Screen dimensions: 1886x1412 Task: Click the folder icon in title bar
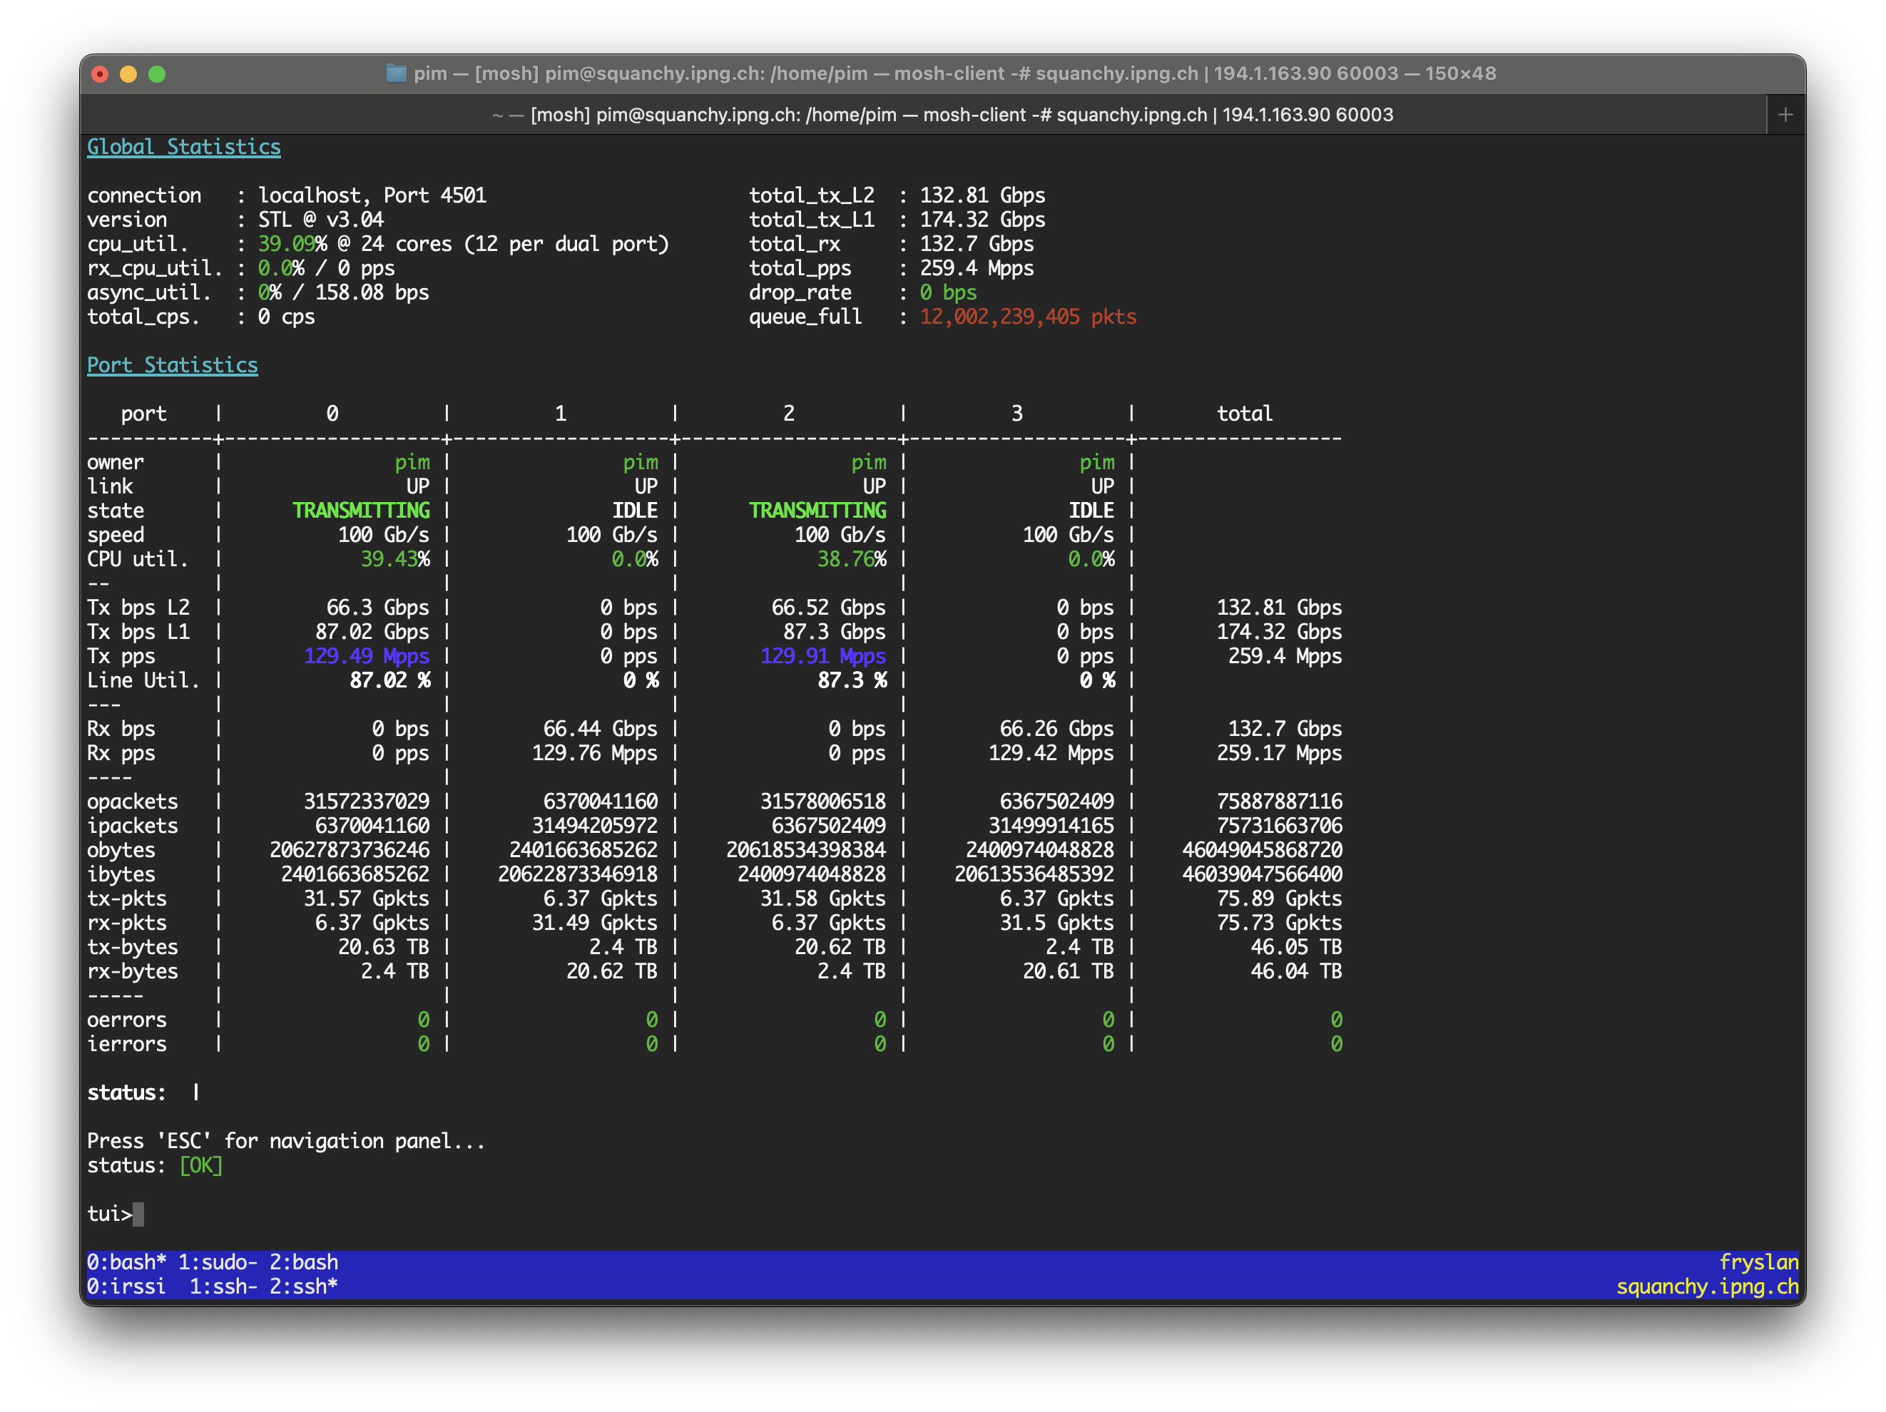(x=396, y=73)
